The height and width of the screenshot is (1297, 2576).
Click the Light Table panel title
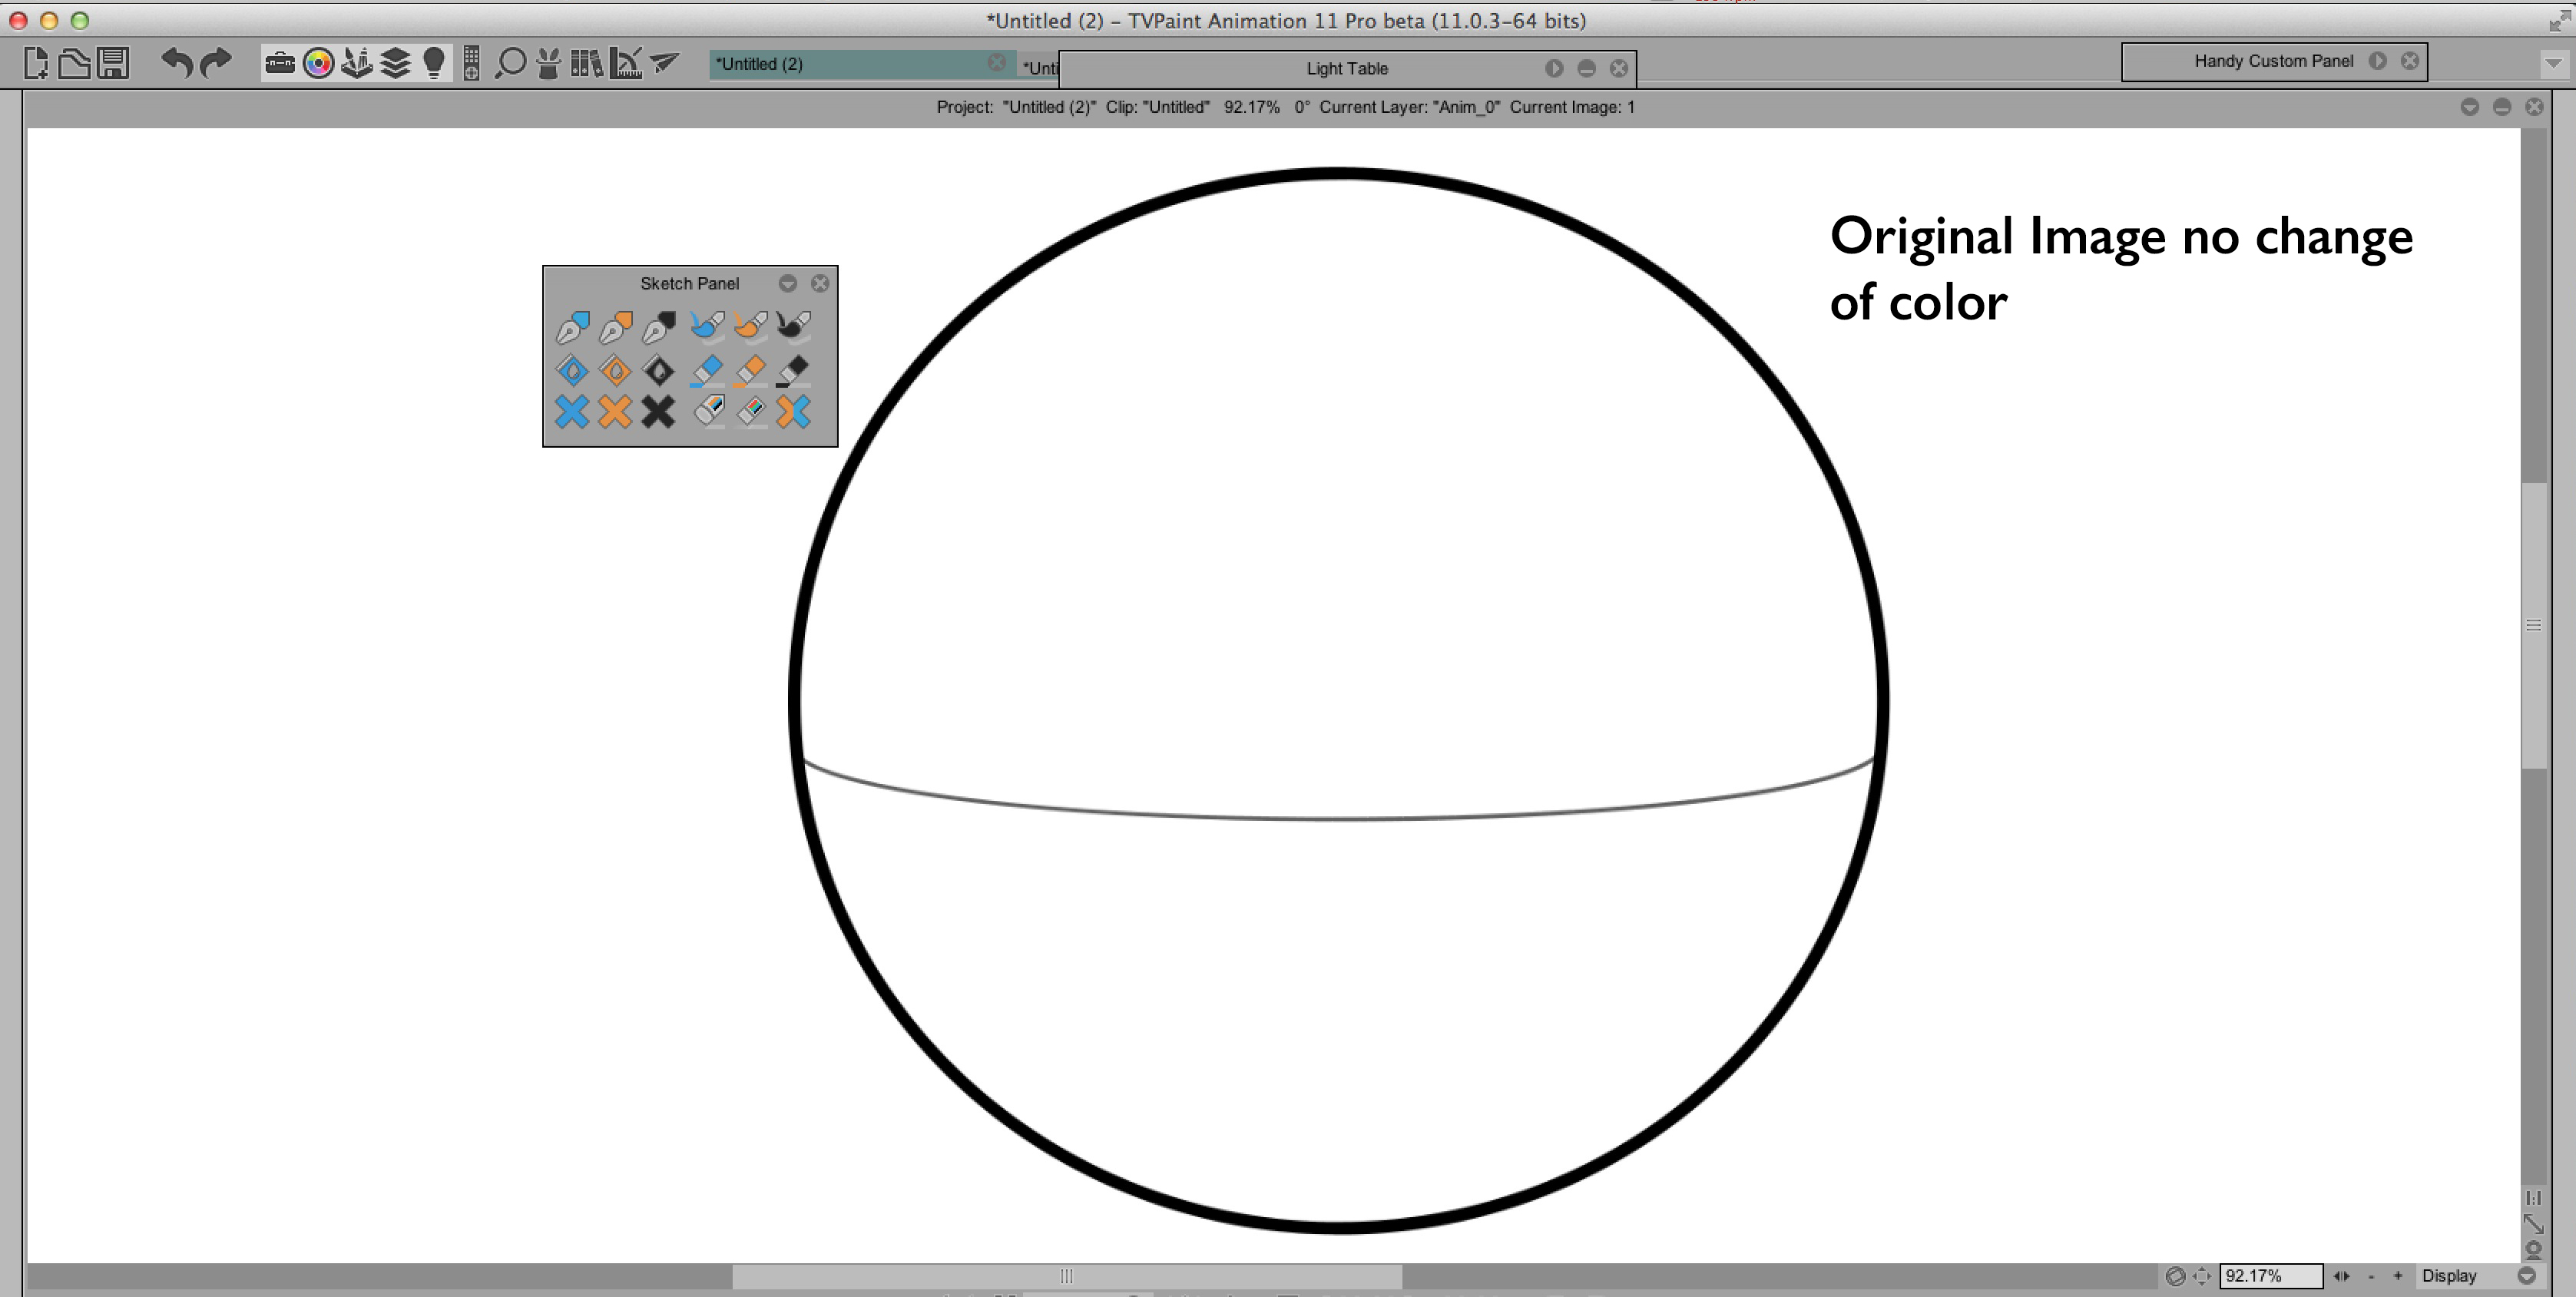[1347, 68]
